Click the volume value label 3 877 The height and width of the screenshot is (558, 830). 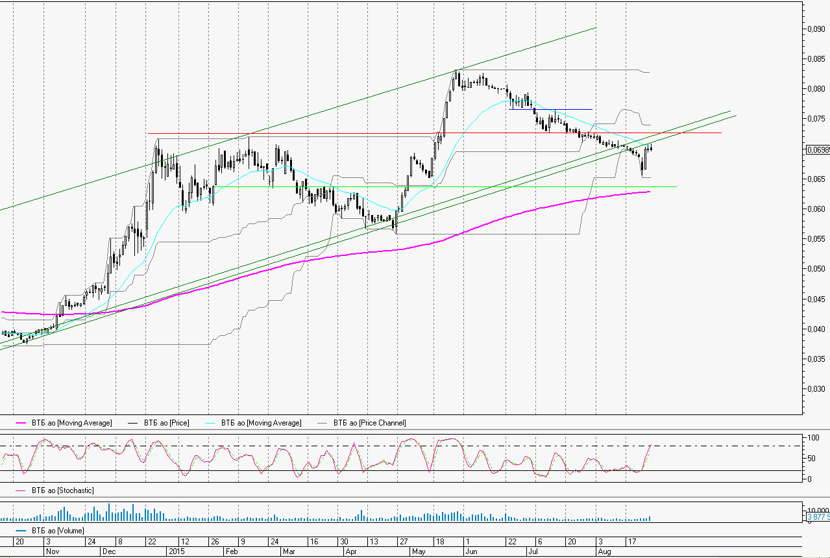pos(817,517)
